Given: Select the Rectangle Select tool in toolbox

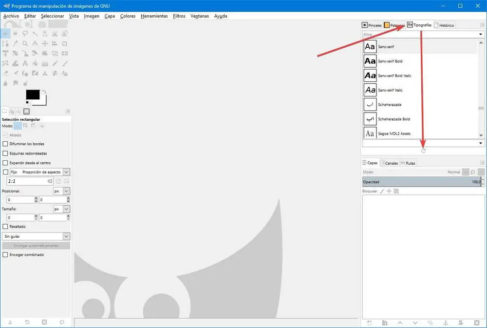Looking at the screenshot, I should tap(5, 34).
